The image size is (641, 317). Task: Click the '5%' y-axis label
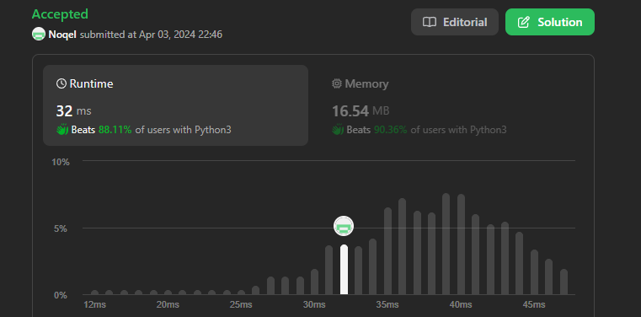click(x=61, y=229)
